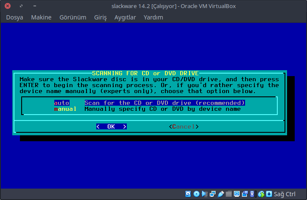Click the slackware 14.2 window title text
307x200 pixels.
[x=173, y=6]
